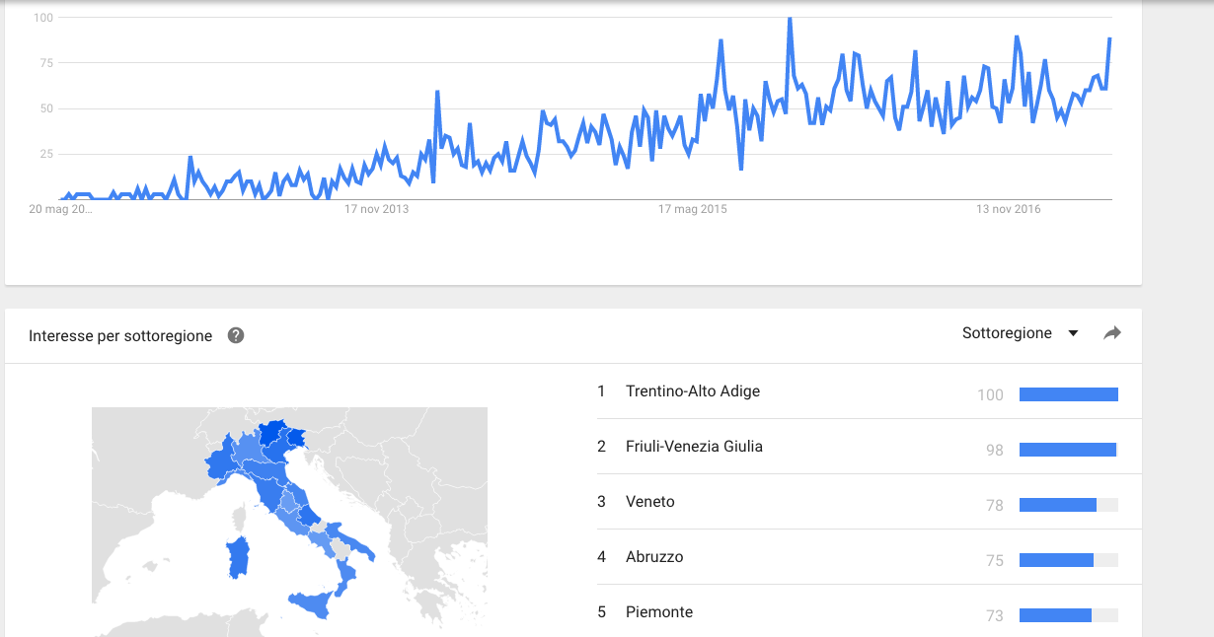Click the Veneto ranking row

(857, 502)
